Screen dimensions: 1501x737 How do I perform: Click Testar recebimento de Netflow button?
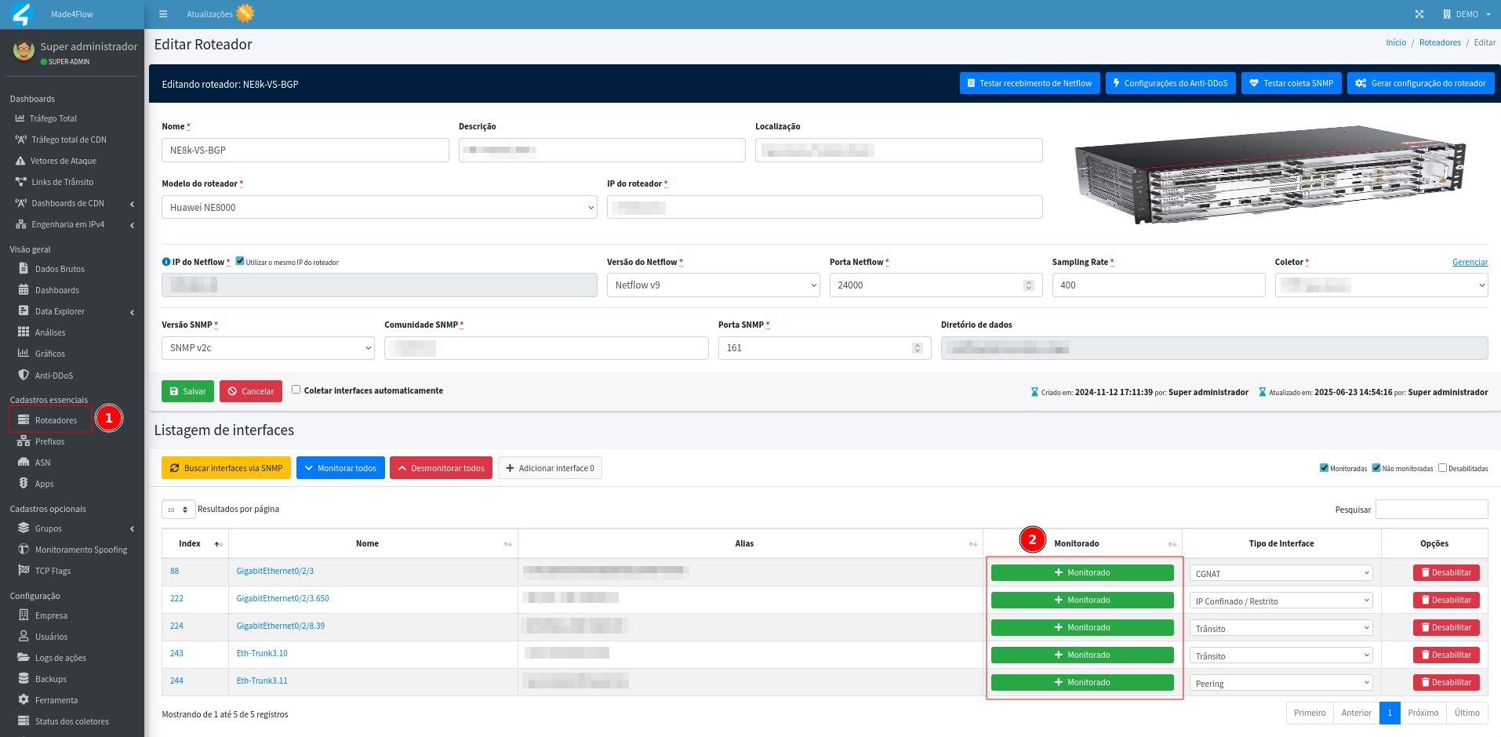coord(1029,83)
